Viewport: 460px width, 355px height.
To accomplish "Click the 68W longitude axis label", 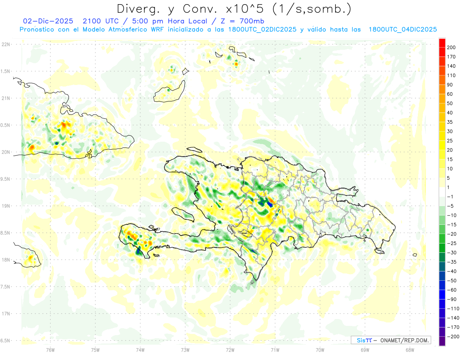I will pyautogui.click(x=409, y=349).
